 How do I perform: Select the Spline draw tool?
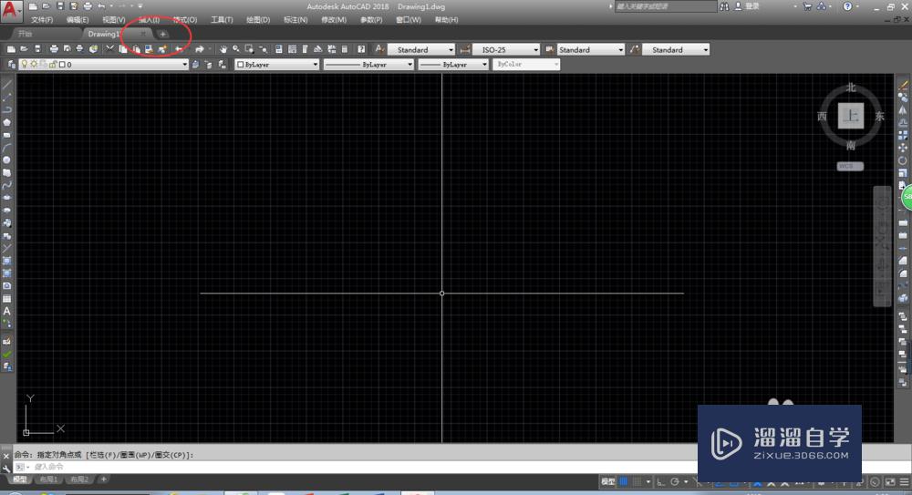coord(7,185)
